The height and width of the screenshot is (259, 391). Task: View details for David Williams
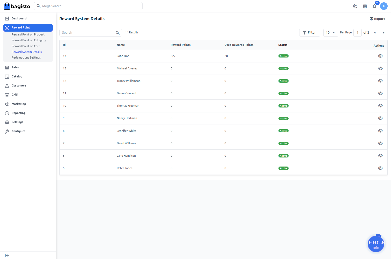point(380,143)
